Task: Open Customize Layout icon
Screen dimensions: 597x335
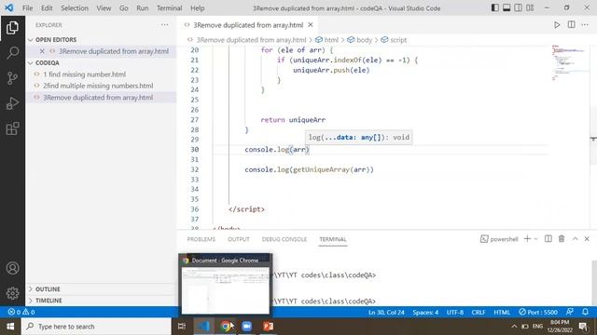Action: (x=530, y=7)
